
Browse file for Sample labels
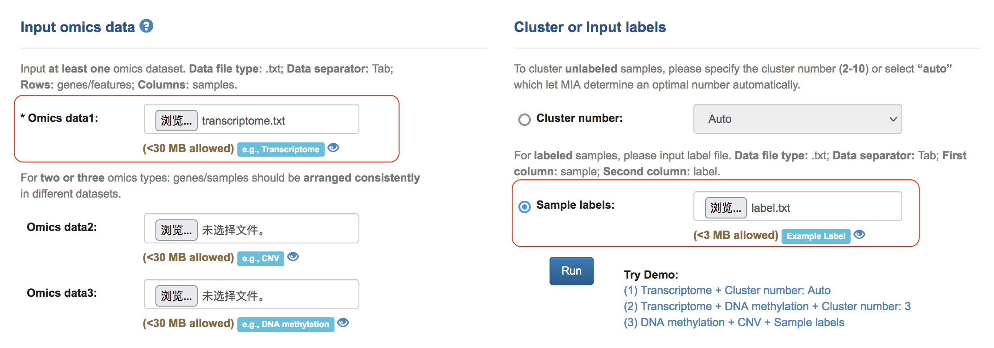coord(725,207)
